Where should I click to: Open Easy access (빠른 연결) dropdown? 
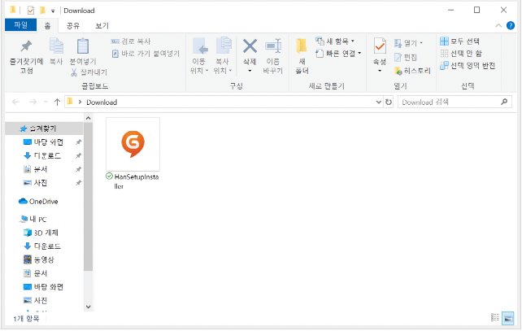(x=338, y=54)
